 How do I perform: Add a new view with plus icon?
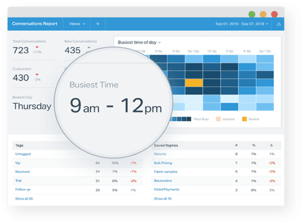click(x=98, y=24)
